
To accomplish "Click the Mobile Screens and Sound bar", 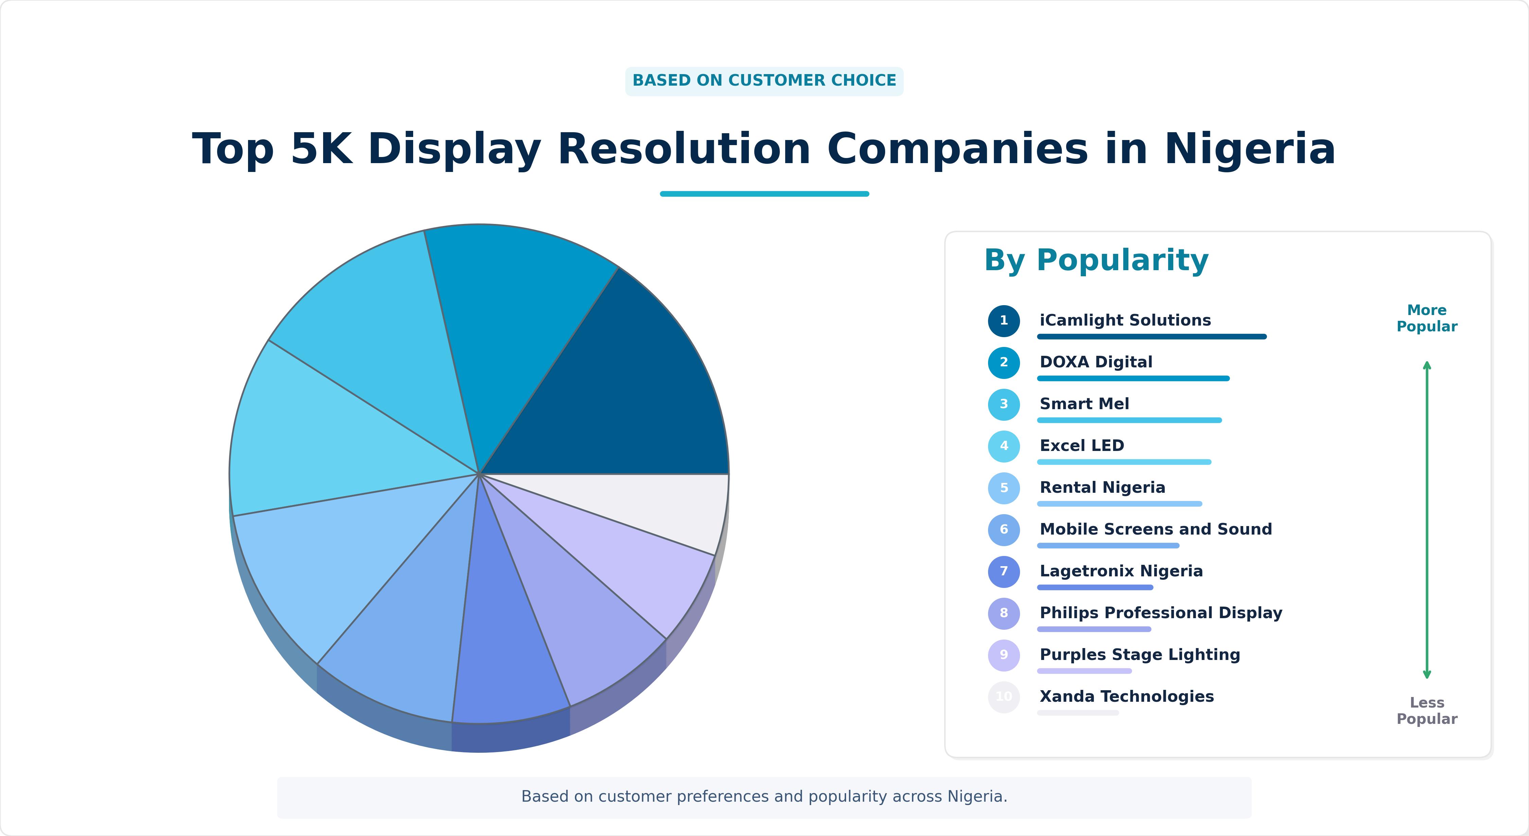I will pos(1108,546).
